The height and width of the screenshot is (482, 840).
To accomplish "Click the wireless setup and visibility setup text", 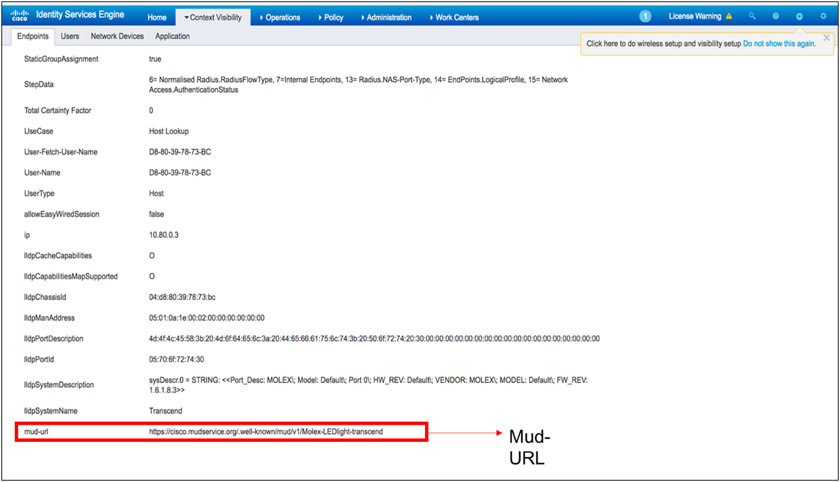I will (x=663, y=44).
